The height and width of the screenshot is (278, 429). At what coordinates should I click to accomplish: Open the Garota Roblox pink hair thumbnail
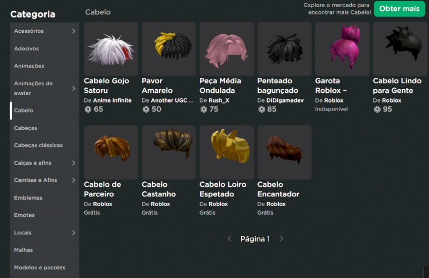coord(342,49)
